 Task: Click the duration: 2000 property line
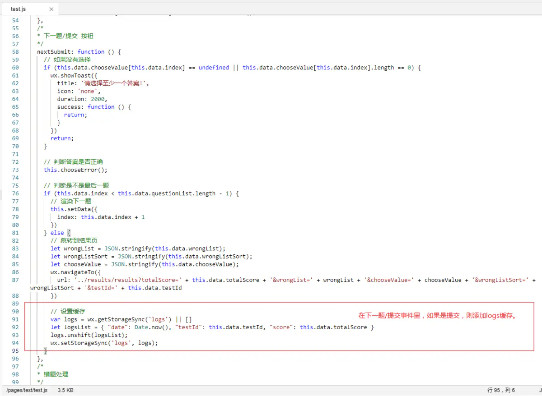[82, 99]
